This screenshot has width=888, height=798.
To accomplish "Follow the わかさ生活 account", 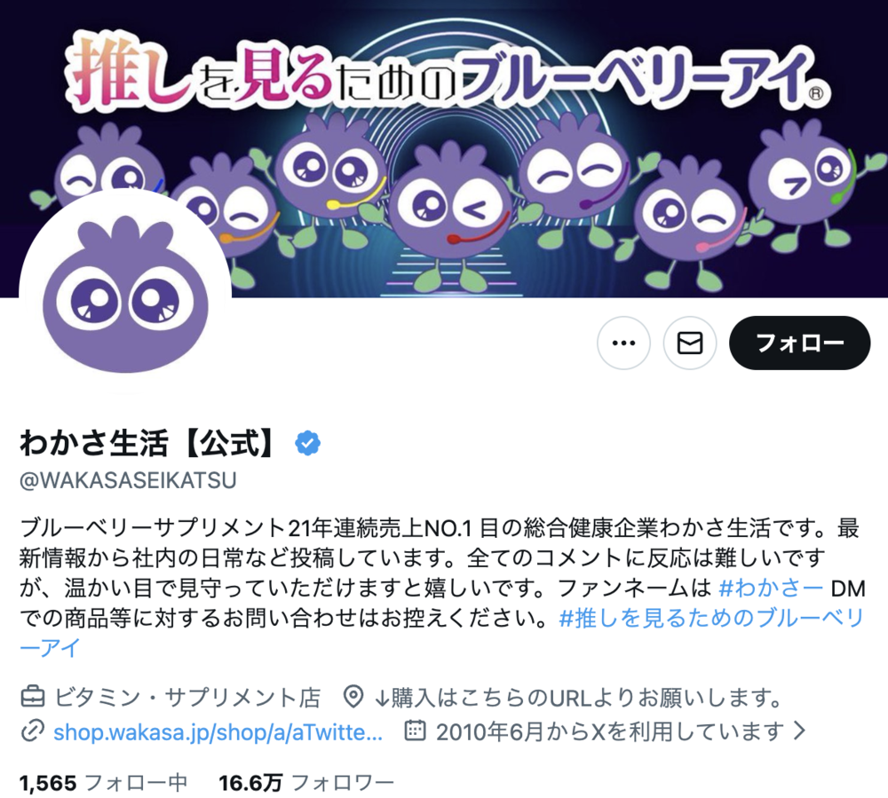I will point(799,343).
